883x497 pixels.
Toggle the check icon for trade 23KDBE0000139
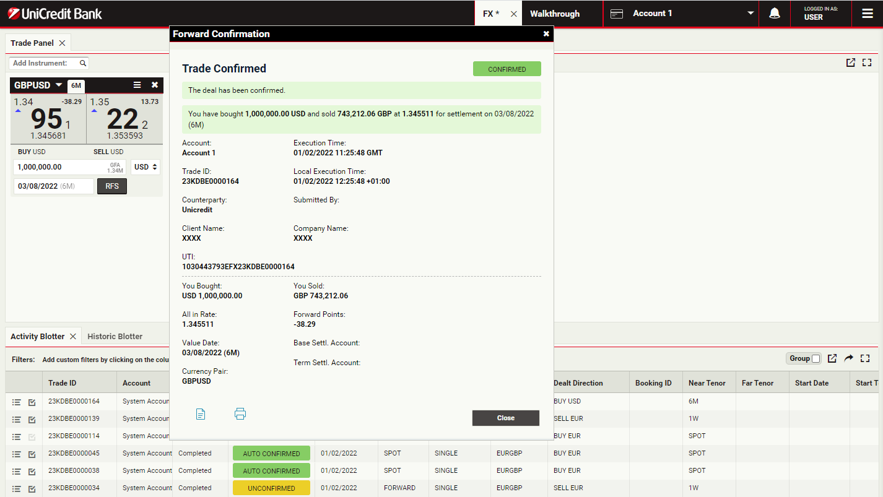(32, 419)
